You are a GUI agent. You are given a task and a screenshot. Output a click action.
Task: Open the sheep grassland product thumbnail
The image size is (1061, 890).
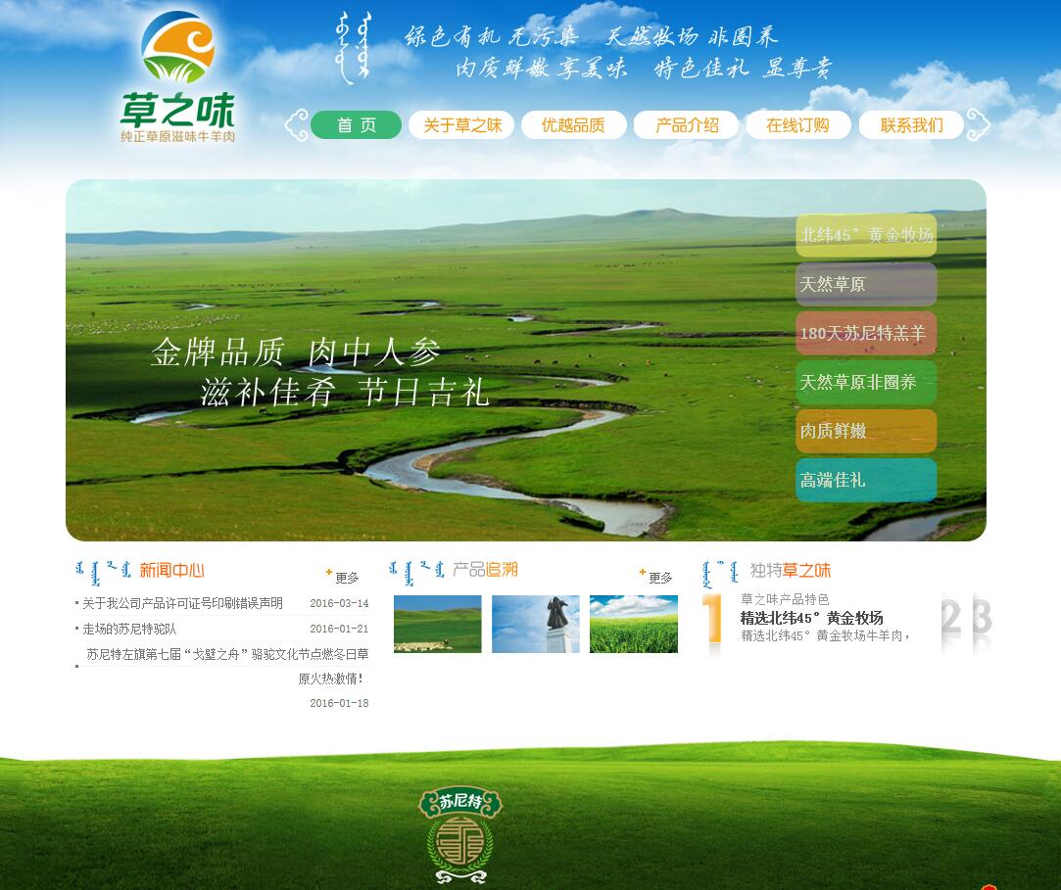437,624
